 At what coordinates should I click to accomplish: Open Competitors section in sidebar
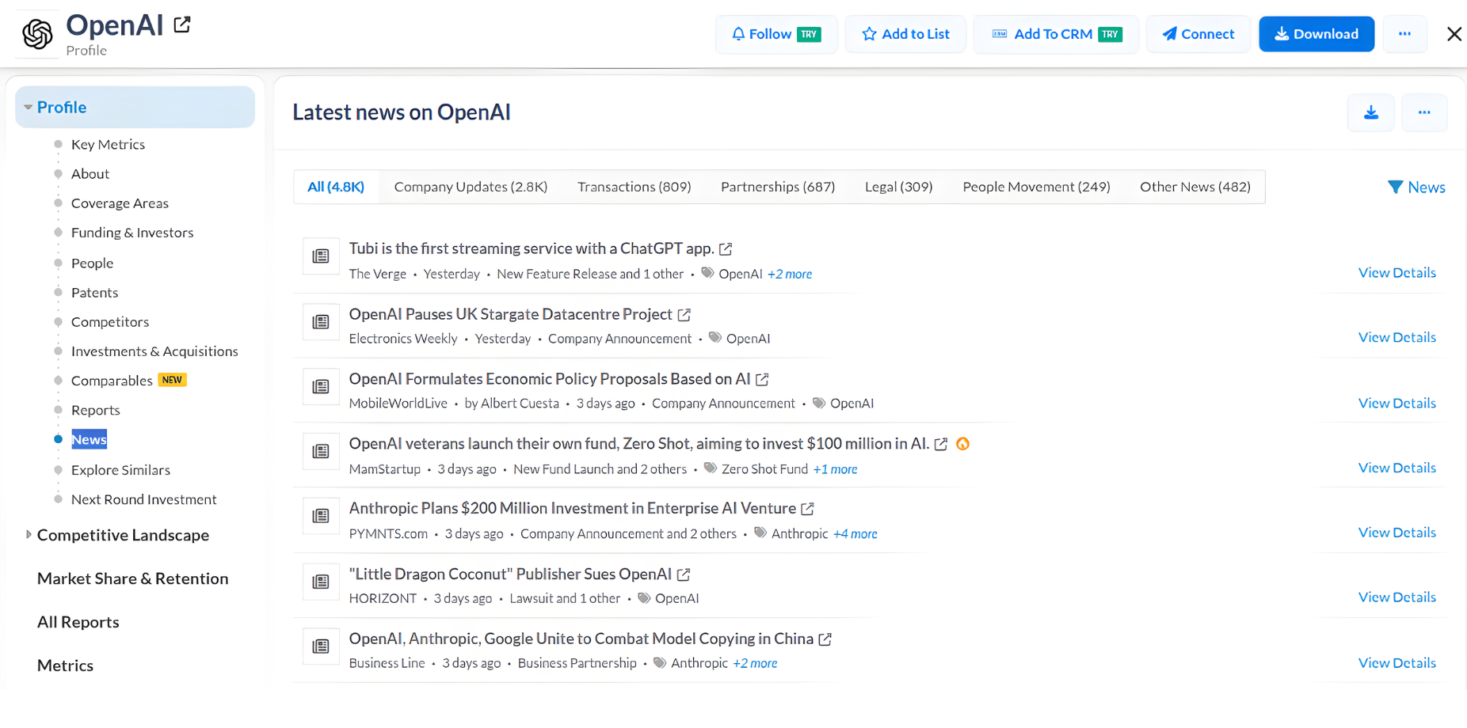[110, 322]
